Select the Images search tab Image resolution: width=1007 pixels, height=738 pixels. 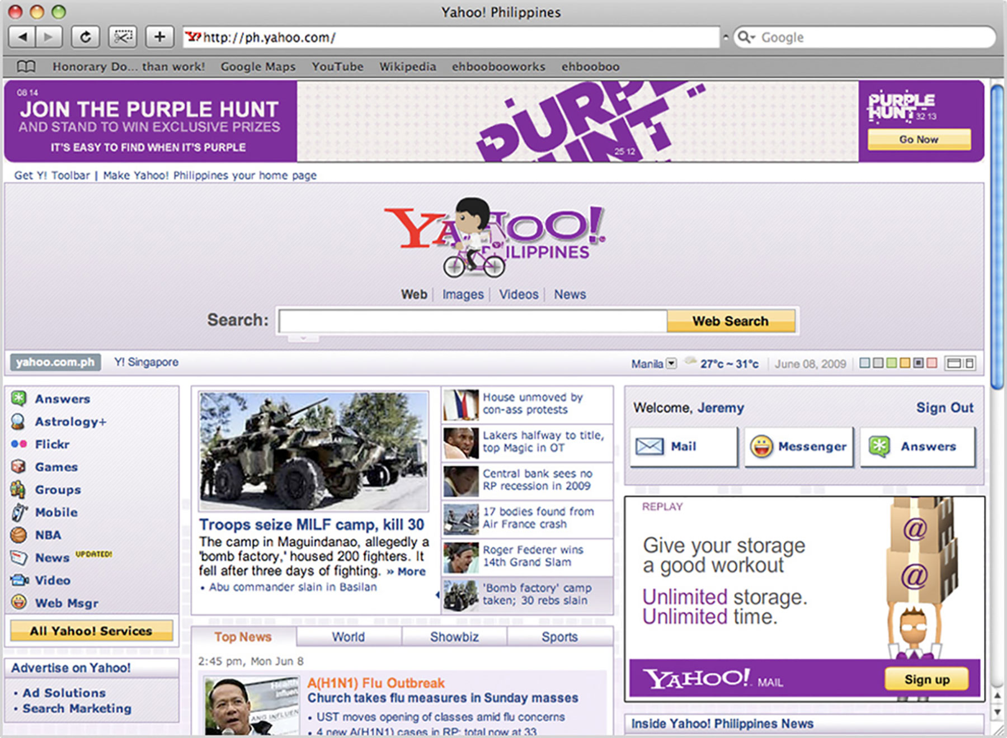coord(463,294)
